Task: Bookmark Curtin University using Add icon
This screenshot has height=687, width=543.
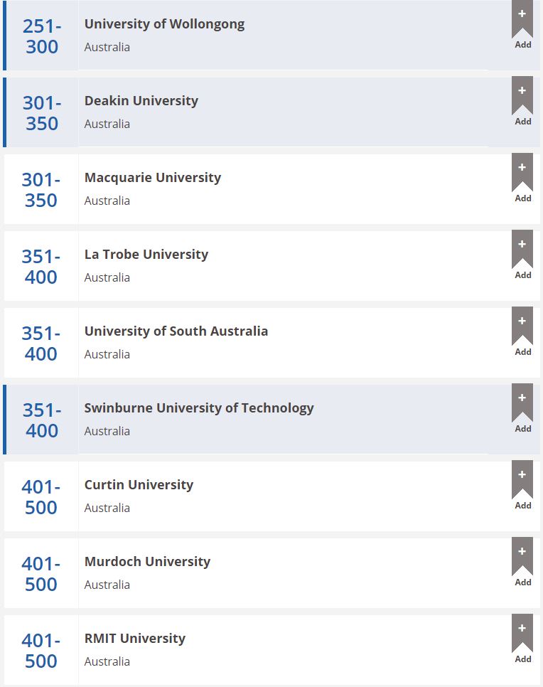Action: pos(522,481)
